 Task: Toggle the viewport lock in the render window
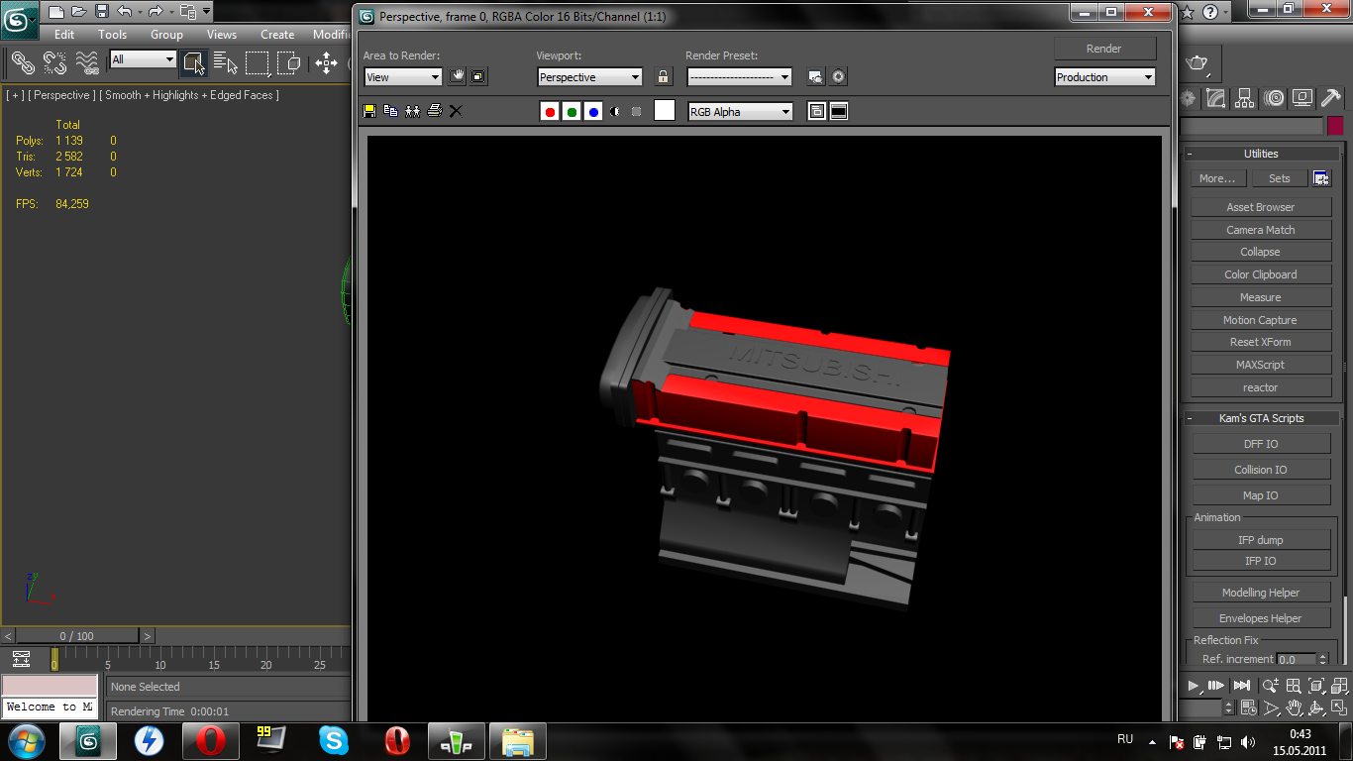click(663, 76)
